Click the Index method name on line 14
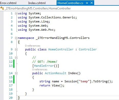The width and height of the screenshot is (119, 100). (72, 73)
